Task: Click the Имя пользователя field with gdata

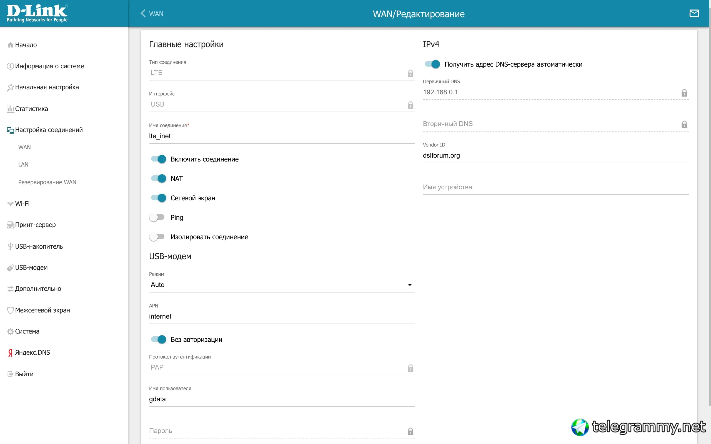Action: coord(282,399)
